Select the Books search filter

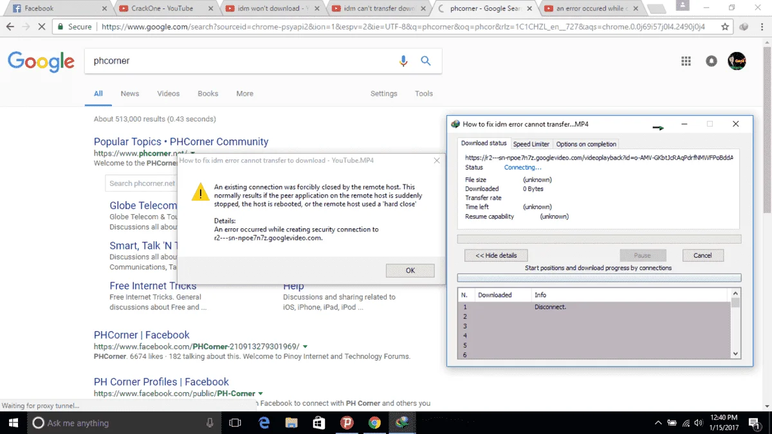[208, 93]
